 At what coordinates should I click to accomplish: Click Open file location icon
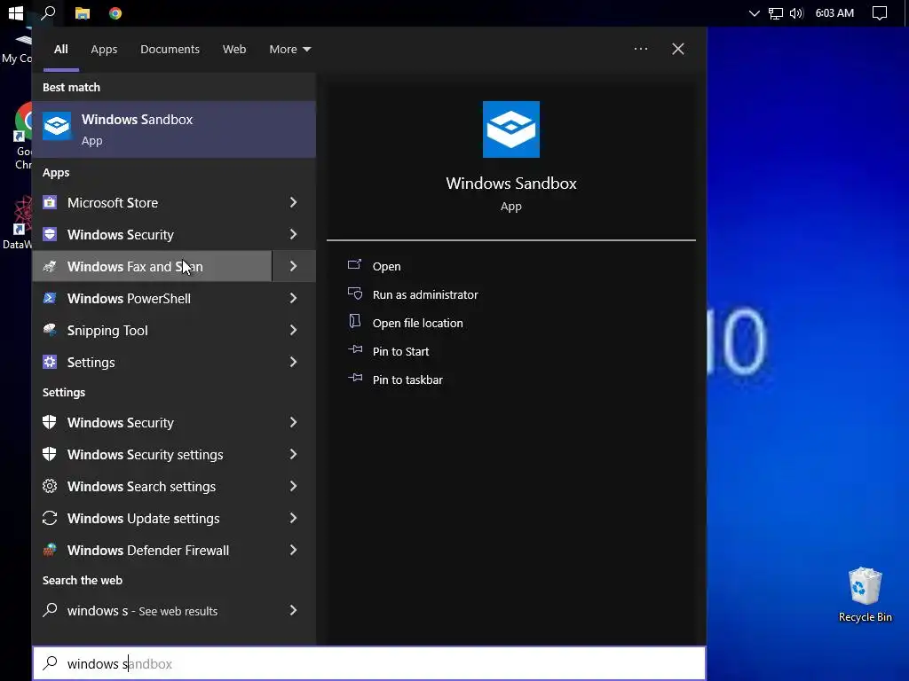(355, 321)
